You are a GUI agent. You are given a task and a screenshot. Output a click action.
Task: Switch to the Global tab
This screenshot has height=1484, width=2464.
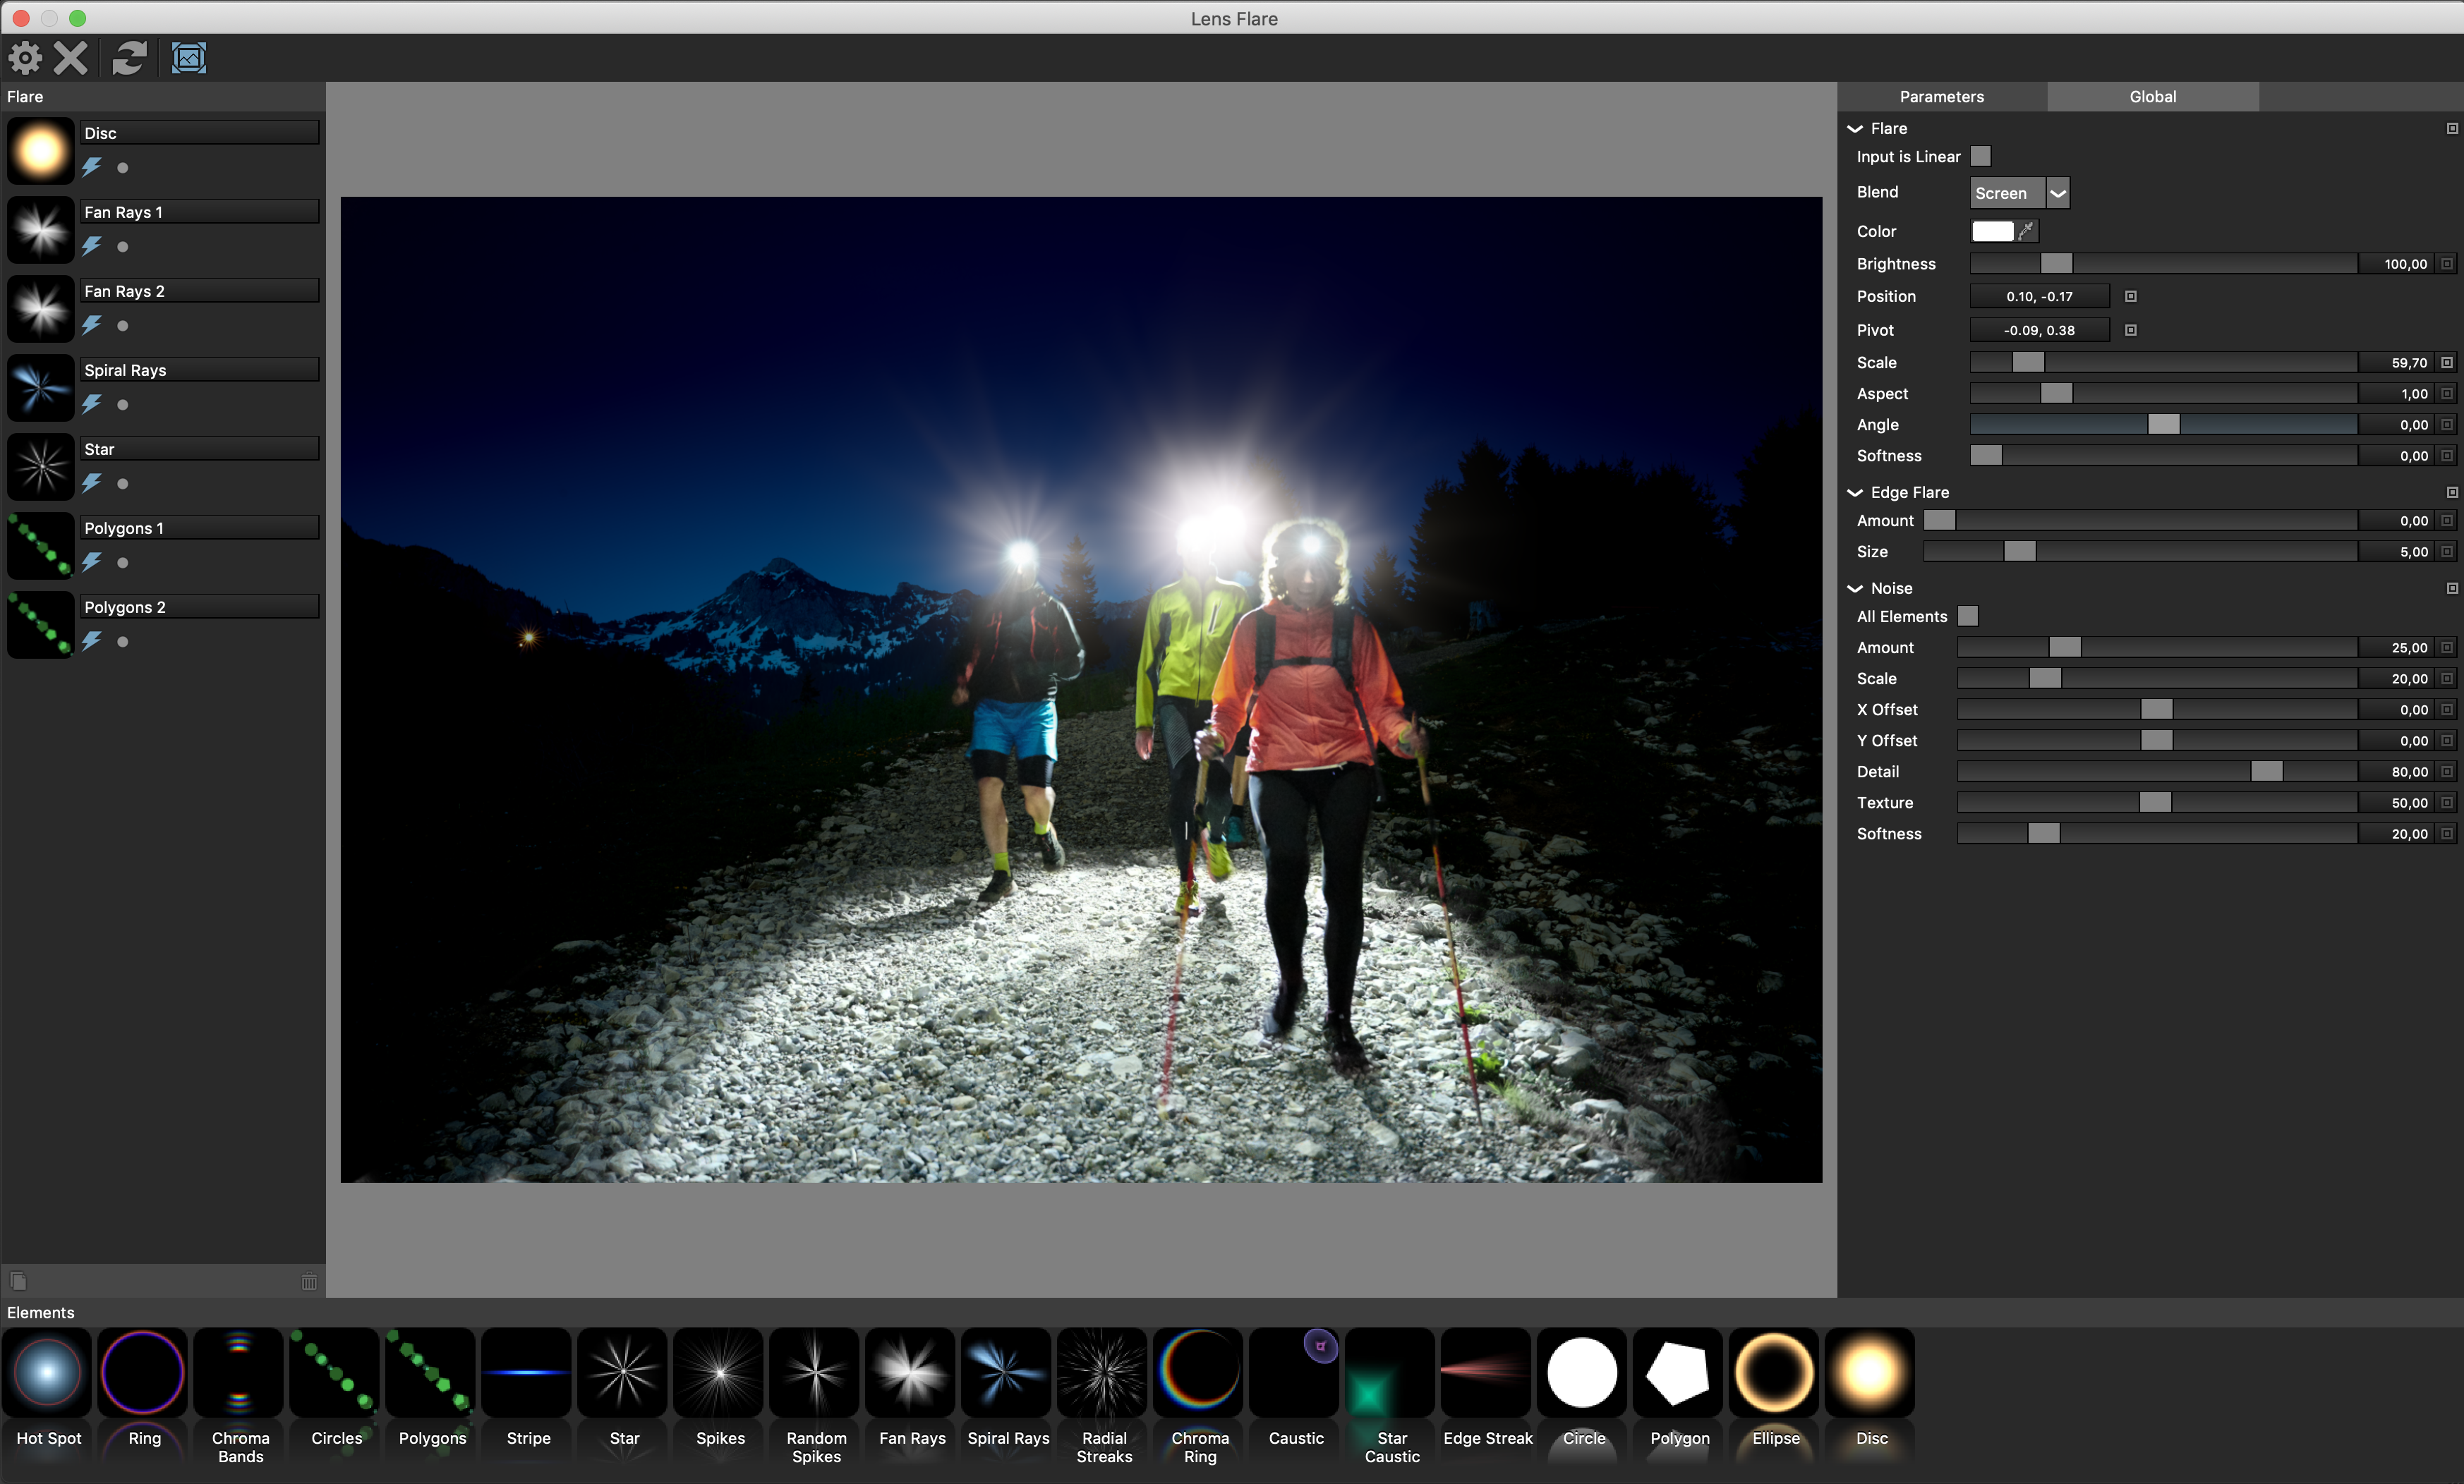[2153, 97]
